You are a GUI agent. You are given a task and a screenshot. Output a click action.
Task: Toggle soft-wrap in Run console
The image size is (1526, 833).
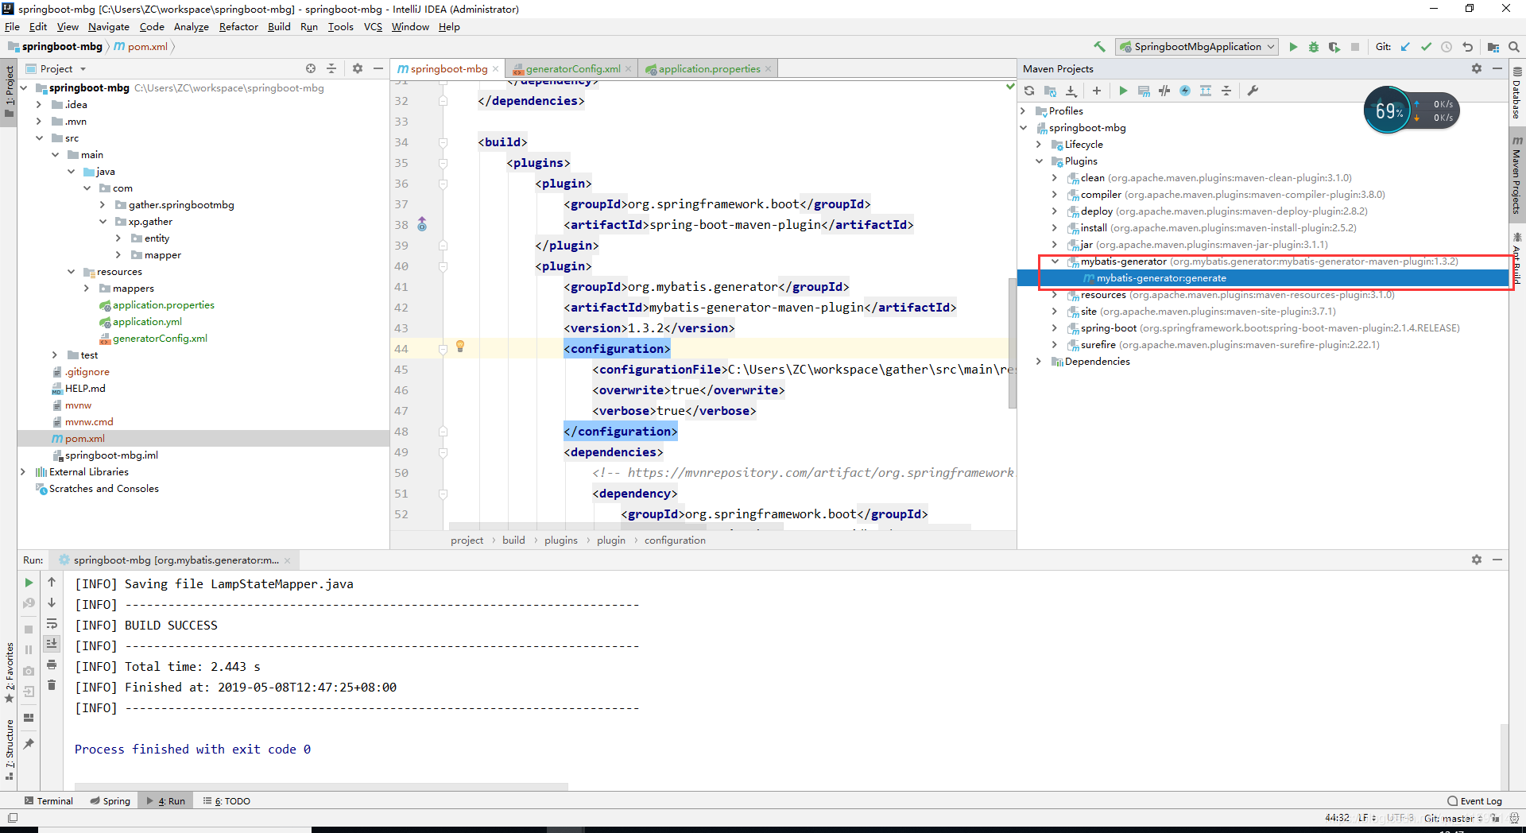tap(52, 623)
